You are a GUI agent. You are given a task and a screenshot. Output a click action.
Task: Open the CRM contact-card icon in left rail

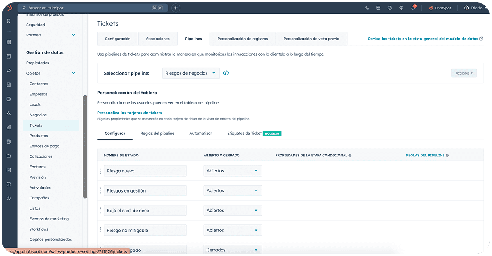[x=9, y=56]
